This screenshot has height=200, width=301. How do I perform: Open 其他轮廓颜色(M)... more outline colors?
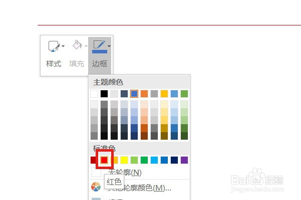(x=139, y=188)
